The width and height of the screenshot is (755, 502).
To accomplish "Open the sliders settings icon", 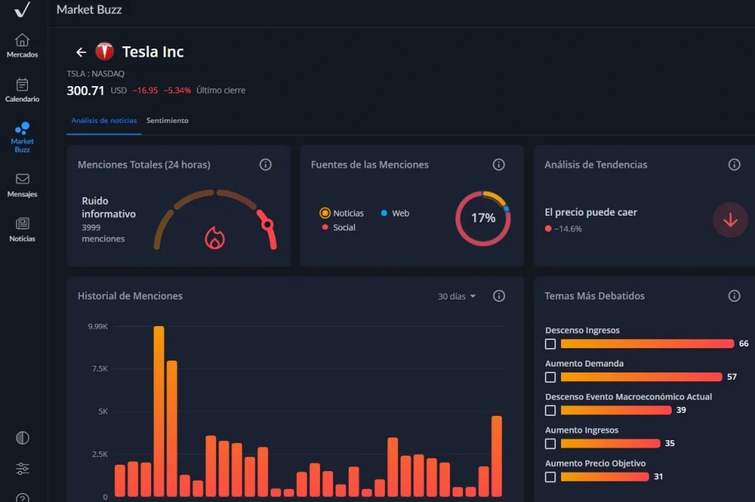I will [x=23, y=468].
